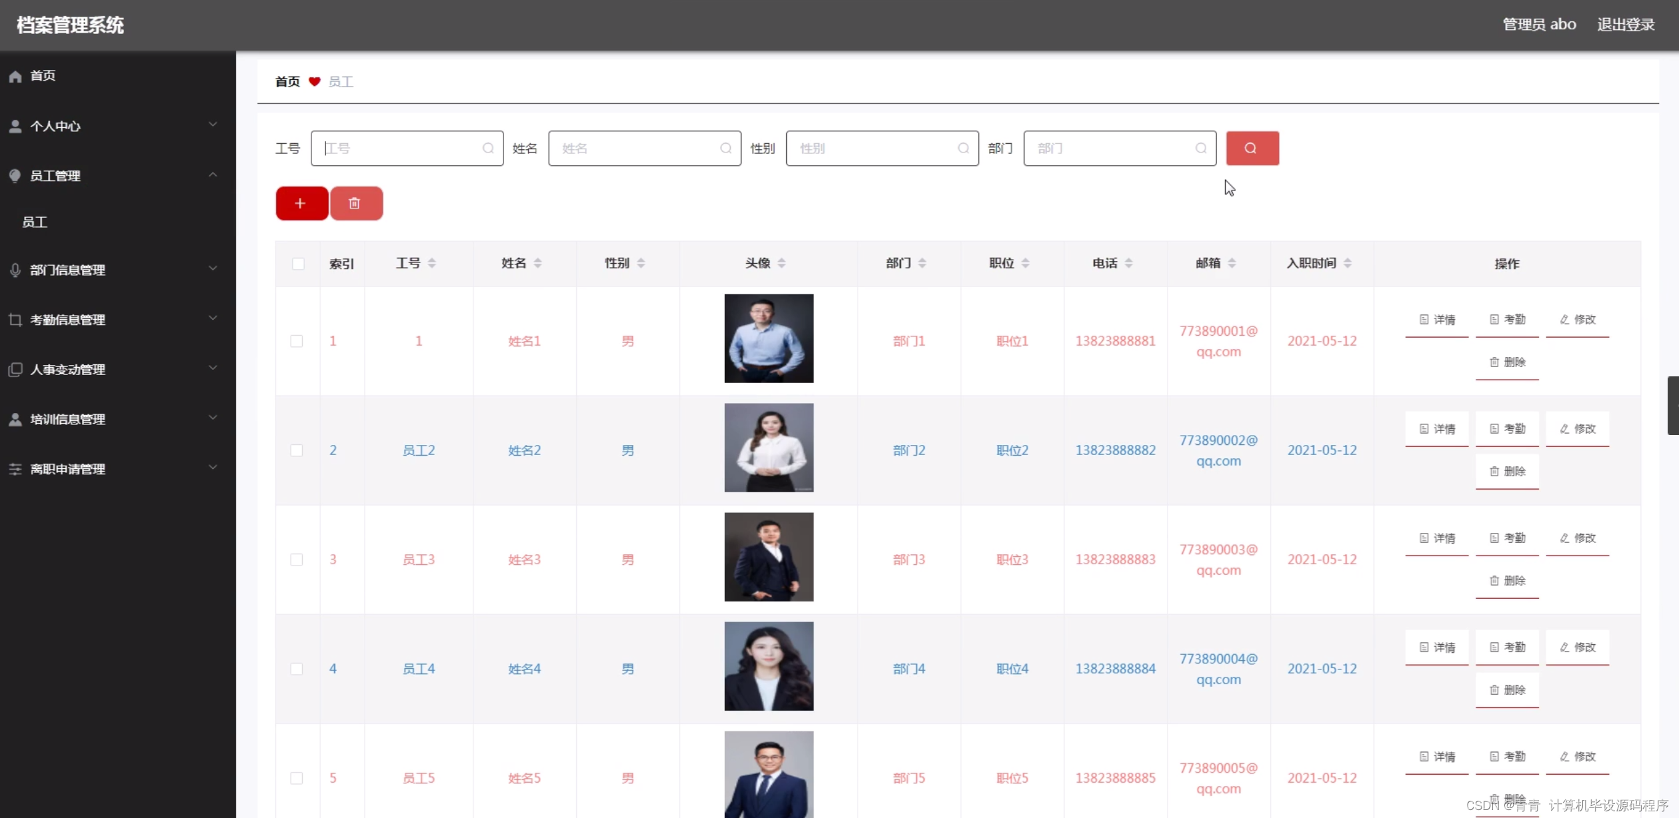The width and height of the screenshot is (1679, 818).
Task: Select the home icon in the sidebar
Action: tap(15, 76)
